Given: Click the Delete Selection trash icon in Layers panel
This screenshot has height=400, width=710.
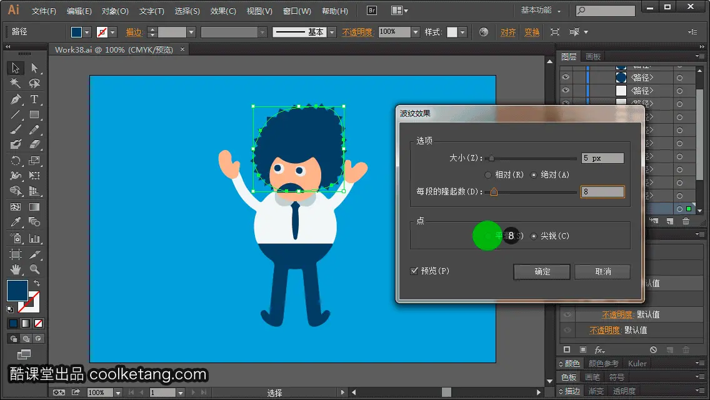Looking at the screenshot, I should pyautogui.click(x=686, y=221).
